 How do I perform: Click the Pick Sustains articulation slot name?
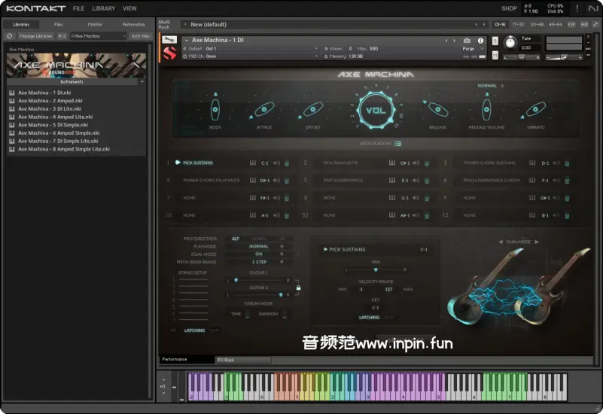click(198, 163)
